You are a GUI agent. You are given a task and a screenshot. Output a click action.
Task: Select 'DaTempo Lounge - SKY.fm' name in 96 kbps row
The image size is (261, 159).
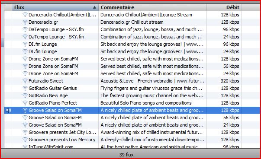[x=56, y=29]
